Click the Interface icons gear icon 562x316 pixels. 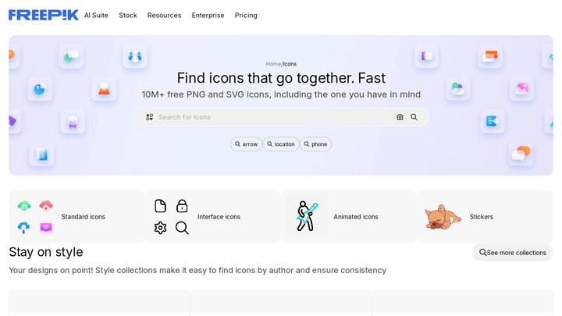(160, 228)
